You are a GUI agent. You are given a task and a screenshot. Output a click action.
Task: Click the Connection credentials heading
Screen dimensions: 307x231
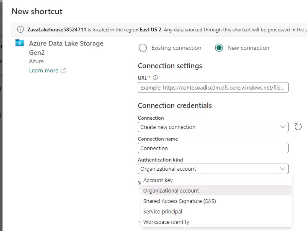click(175, 105)
